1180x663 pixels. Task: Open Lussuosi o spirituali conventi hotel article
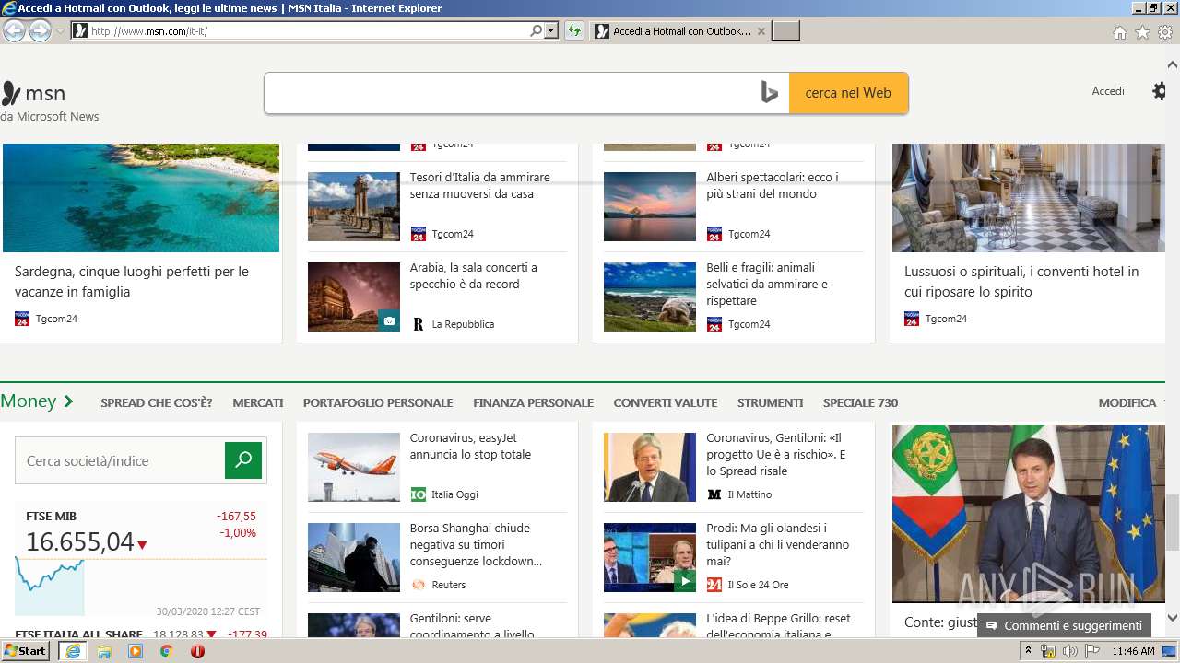1021,282
